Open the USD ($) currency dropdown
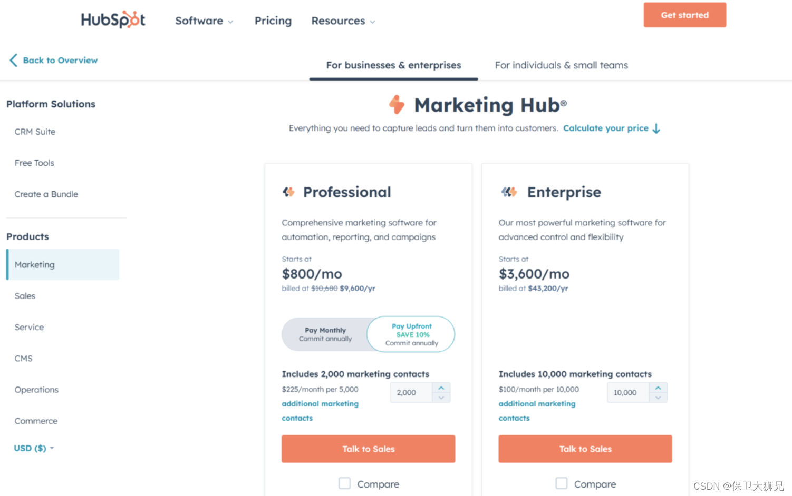The width and height of the screenshot is (792, 496). pos(34,448)
